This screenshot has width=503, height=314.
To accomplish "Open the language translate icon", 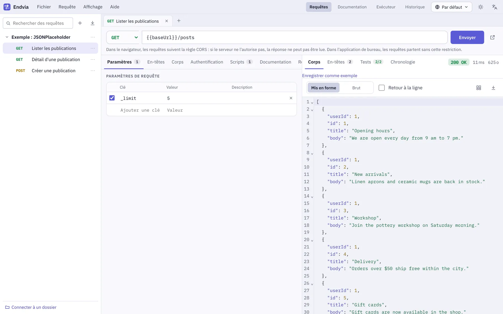I will click(494, 7).
